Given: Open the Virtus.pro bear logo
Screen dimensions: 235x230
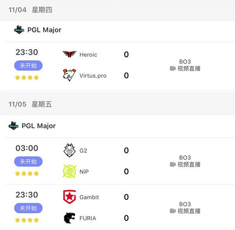Looking at the screenshot, I should point(69,75).
